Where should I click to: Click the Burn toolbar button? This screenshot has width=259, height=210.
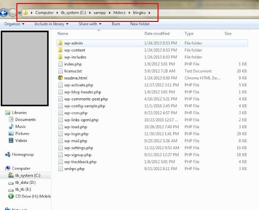point(116,24)
